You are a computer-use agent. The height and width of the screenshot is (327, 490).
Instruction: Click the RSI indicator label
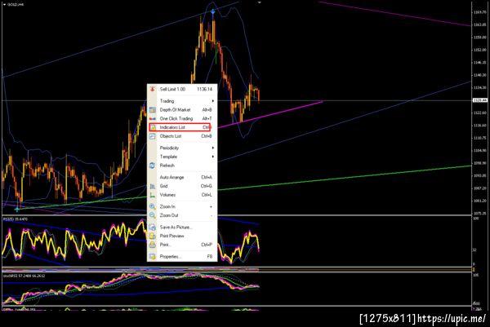(16, 219)
